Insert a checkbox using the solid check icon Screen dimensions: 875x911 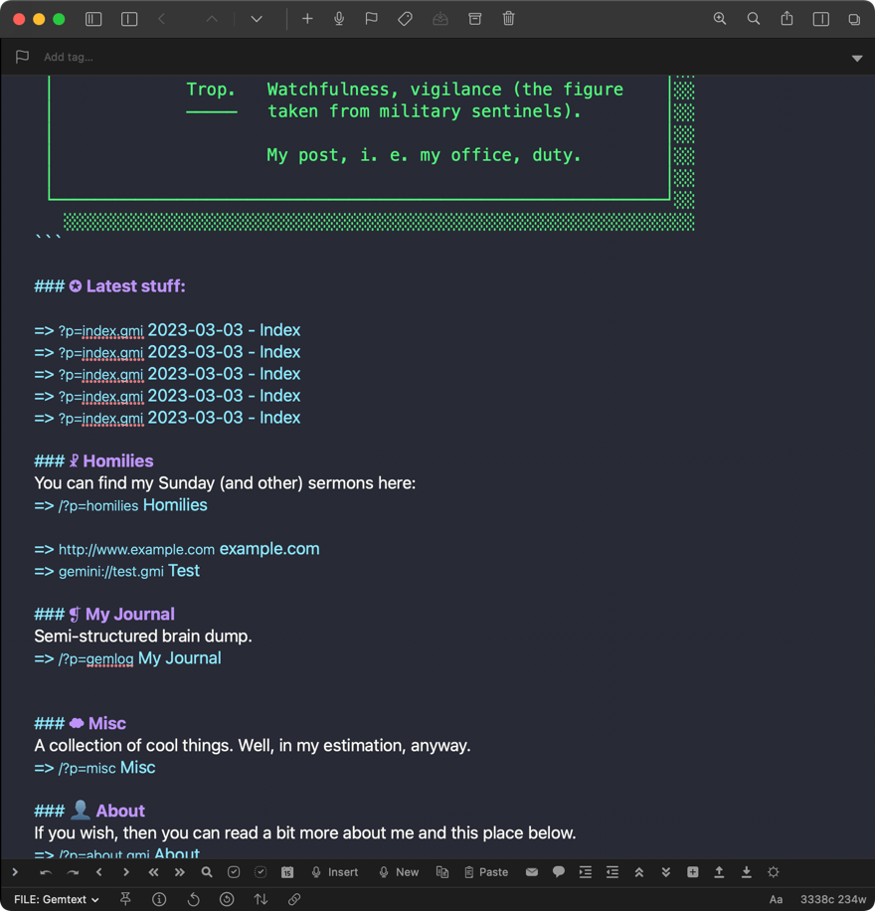point(234,872)
